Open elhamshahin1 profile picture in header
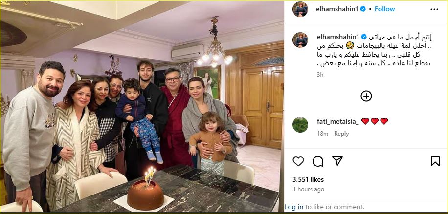Viewport: 448px width, 214px height. [300, 9]
